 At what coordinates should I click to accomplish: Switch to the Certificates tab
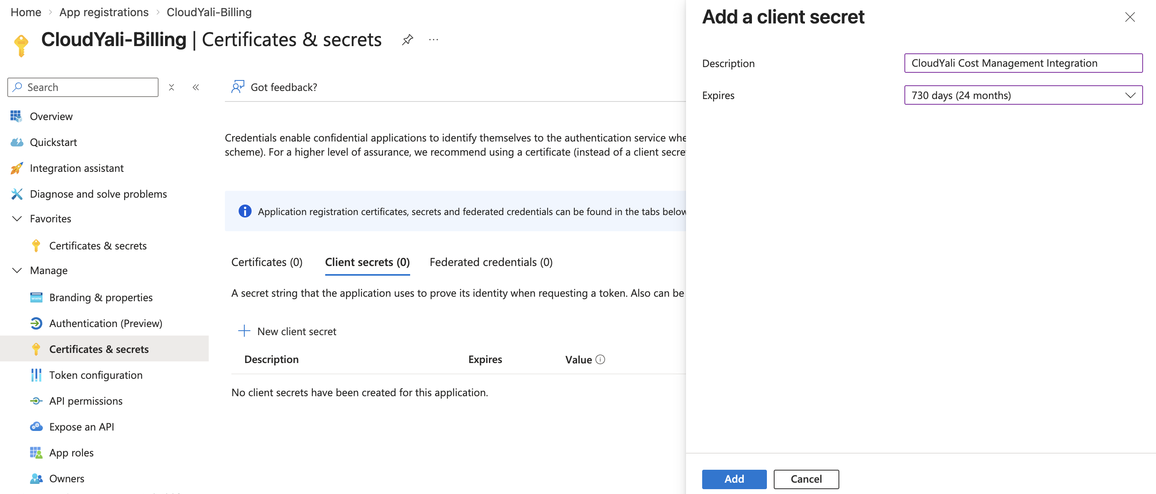(267, 262)
